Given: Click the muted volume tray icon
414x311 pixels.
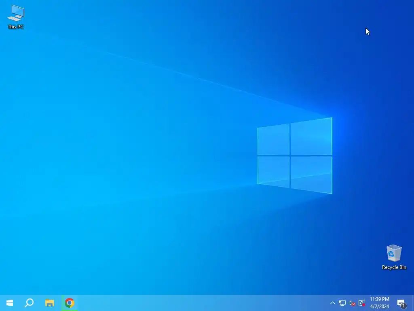Looking at the screenshot, I should coord(352,303).
